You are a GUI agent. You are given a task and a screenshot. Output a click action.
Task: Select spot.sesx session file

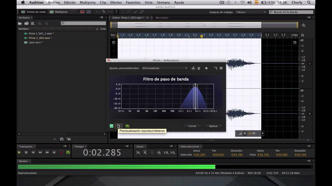(36, 42)
